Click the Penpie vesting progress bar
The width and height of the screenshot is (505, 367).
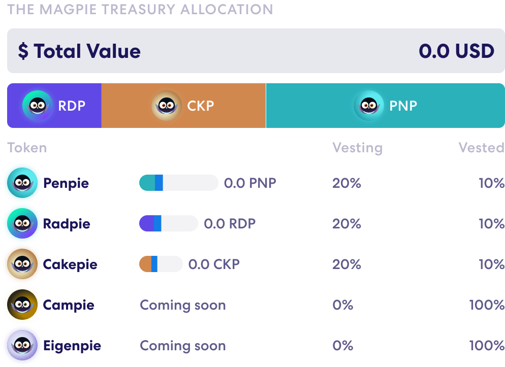click(x=179, y=183)
